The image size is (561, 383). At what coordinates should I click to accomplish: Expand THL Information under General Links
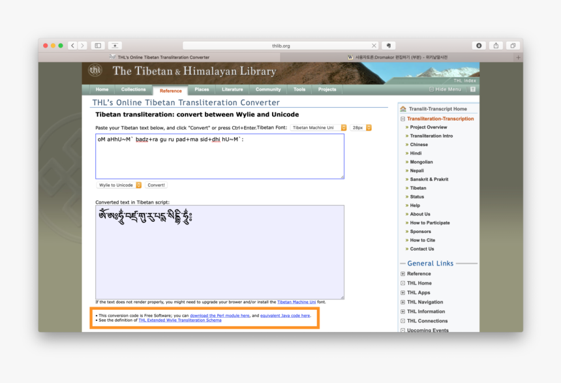pyautogui.click(x=403, y=312)
